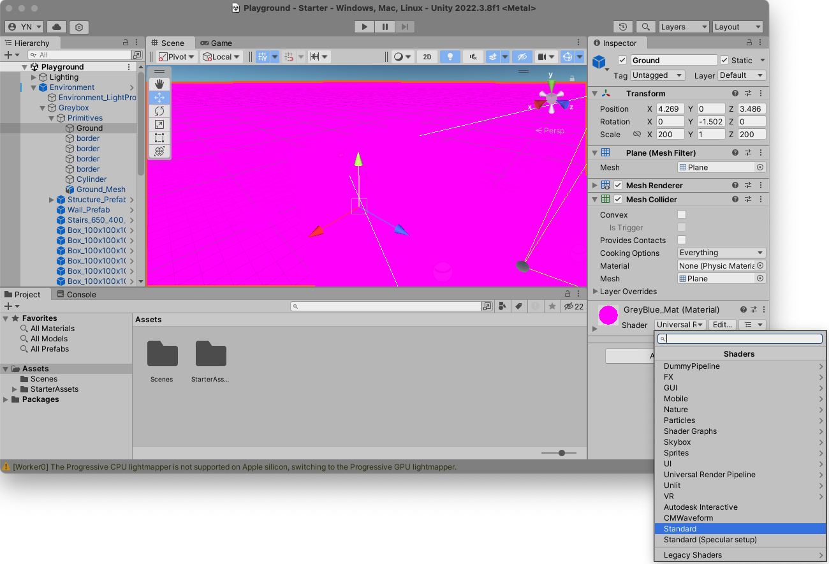
Task: Click the Edit button for the shader
Action: click(722, 325)
